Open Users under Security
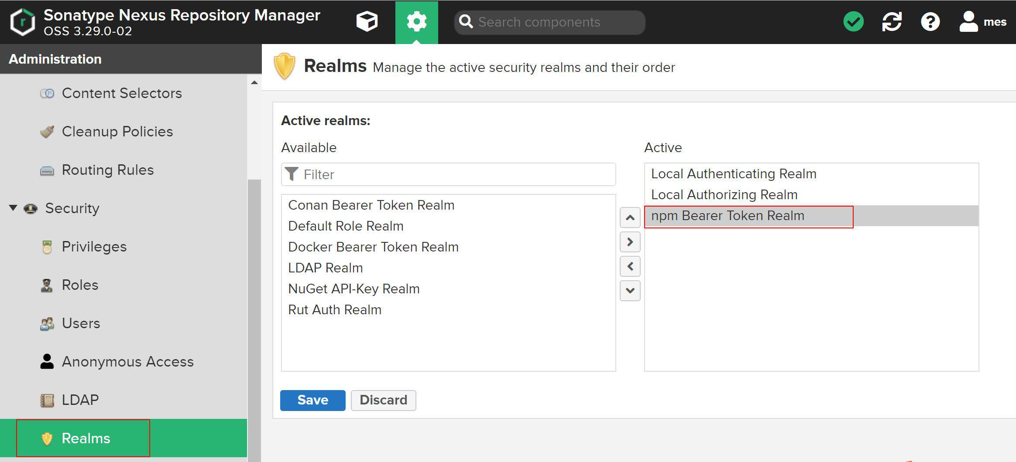Image resolution: width=1016 pixels, height=462 pixels. click(124, 323)
